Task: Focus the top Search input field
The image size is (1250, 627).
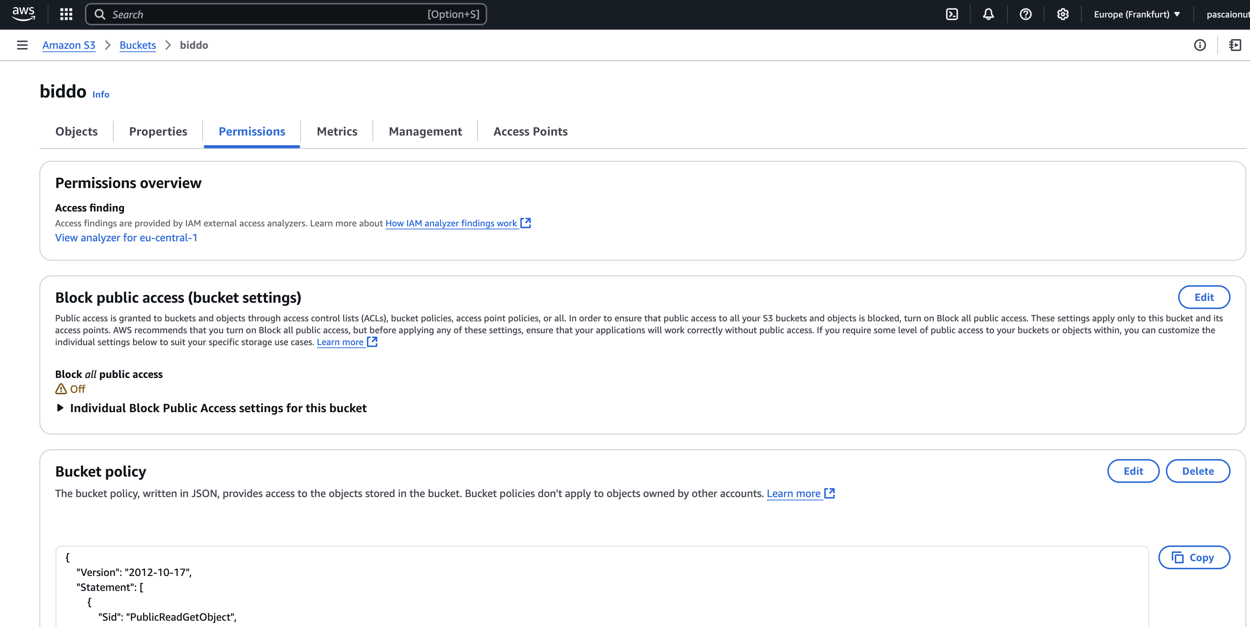Action: point(286,15)
